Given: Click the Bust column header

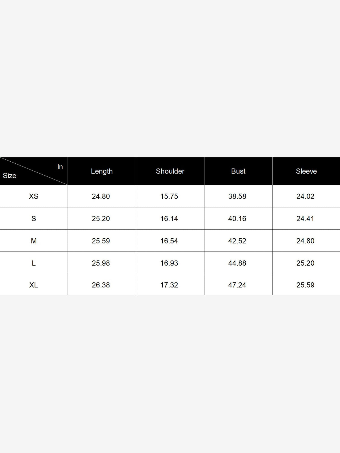Looking at the screenshot, I should click(x=238, y=171).
